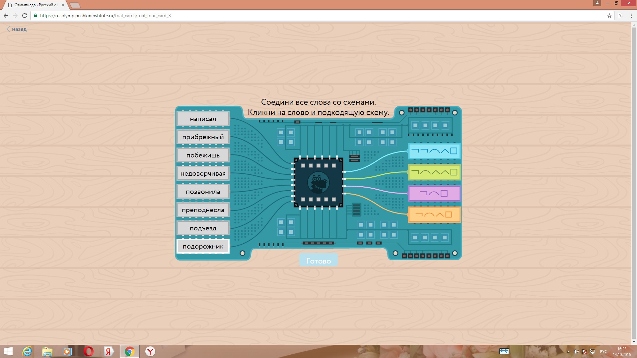Bookmark page with star icon

(609, 16)
